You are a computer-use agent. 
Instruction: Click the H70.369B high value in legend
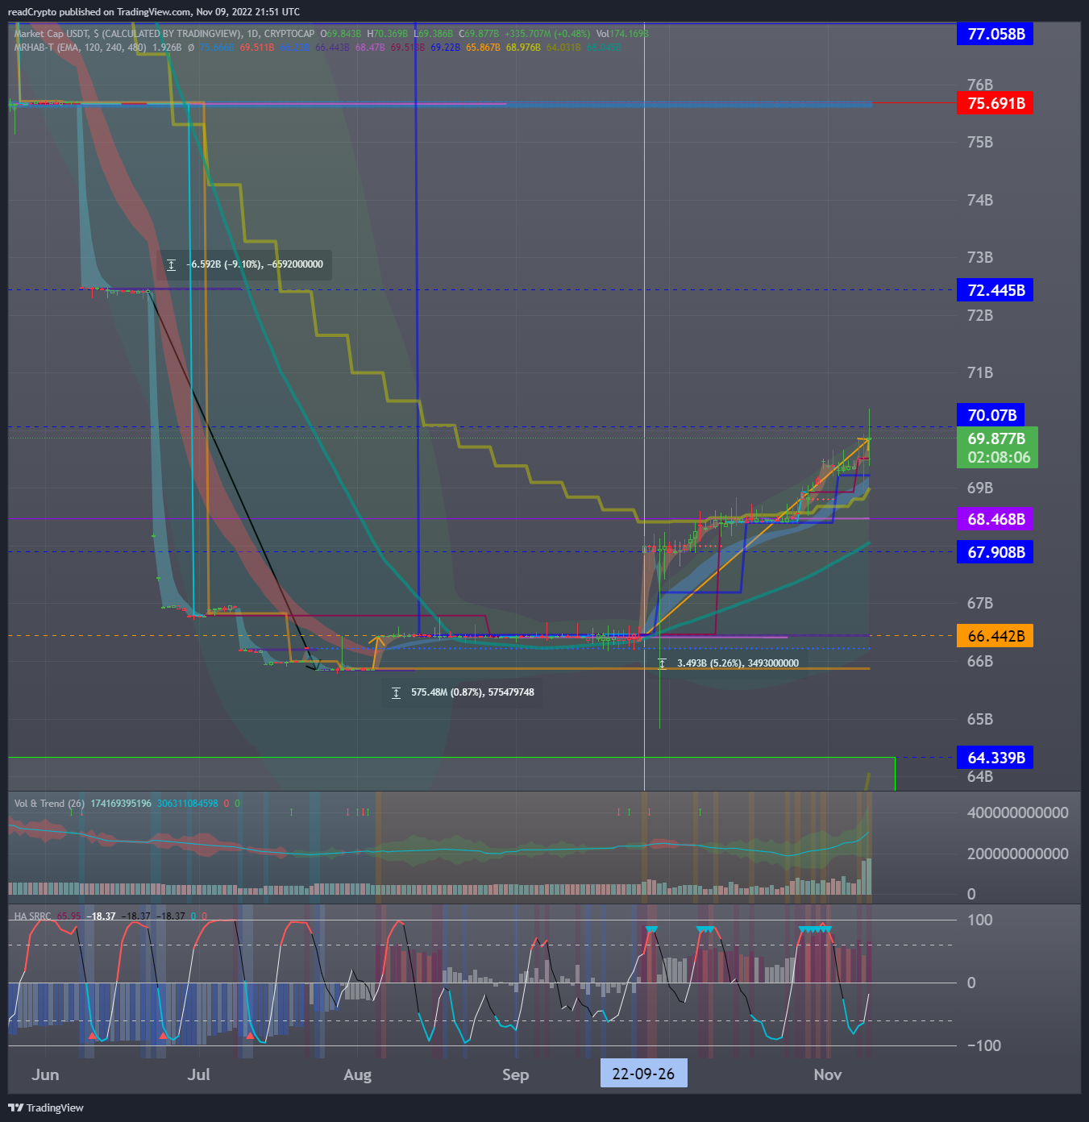(388, 34)
